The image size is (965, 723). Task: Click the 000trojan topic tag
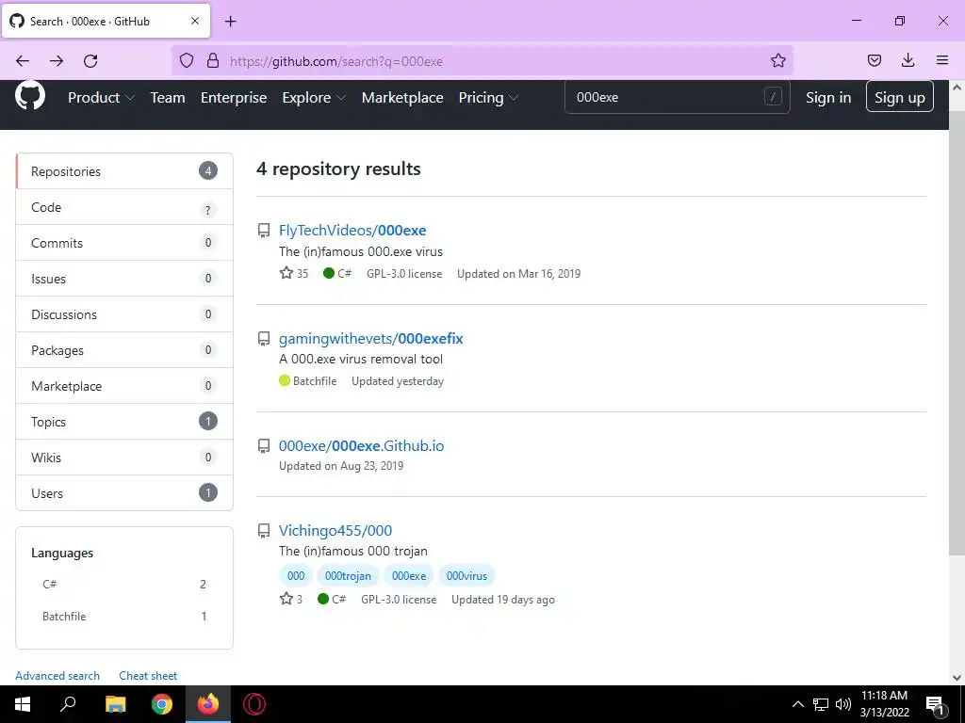tap(348, 576)
